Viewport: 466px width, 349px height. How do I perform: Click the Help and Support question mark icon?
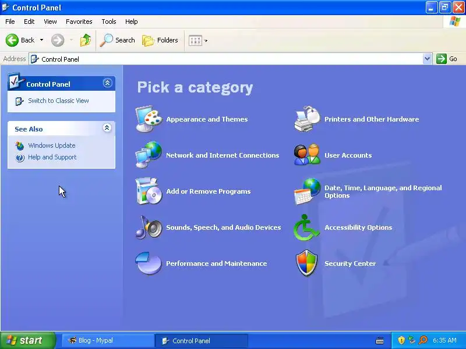click(20, 157)
